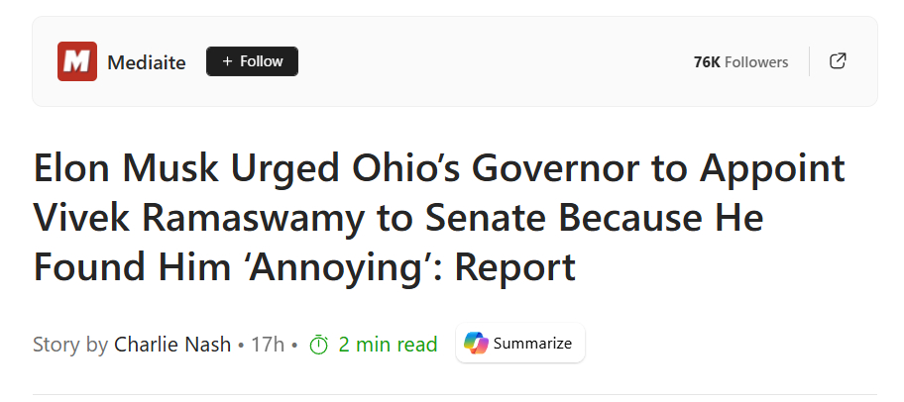This screenshot has height=402, width=904.
Task: Click empty area of publisher card
Action: 496,61
